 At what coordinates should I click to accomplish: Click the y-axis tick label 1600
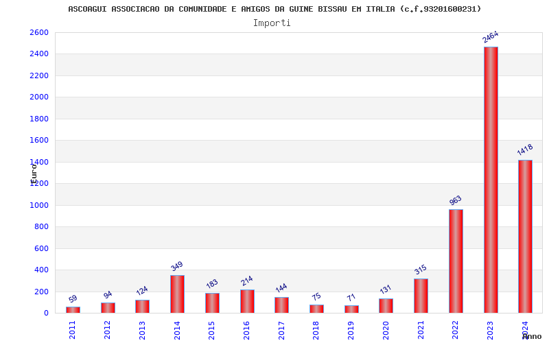point(39,141)
